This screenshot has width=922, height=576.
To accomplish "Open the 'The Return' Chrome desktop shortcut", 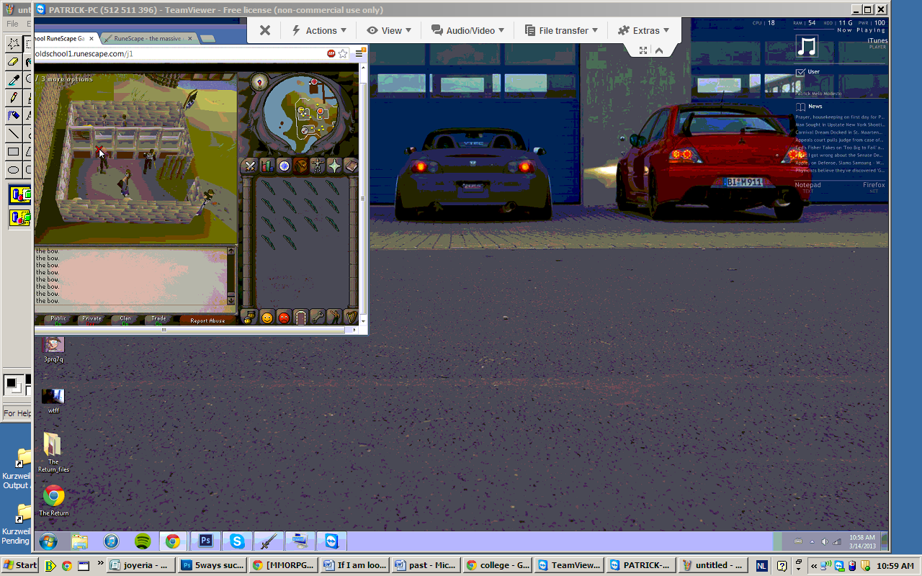I will 53,500.
